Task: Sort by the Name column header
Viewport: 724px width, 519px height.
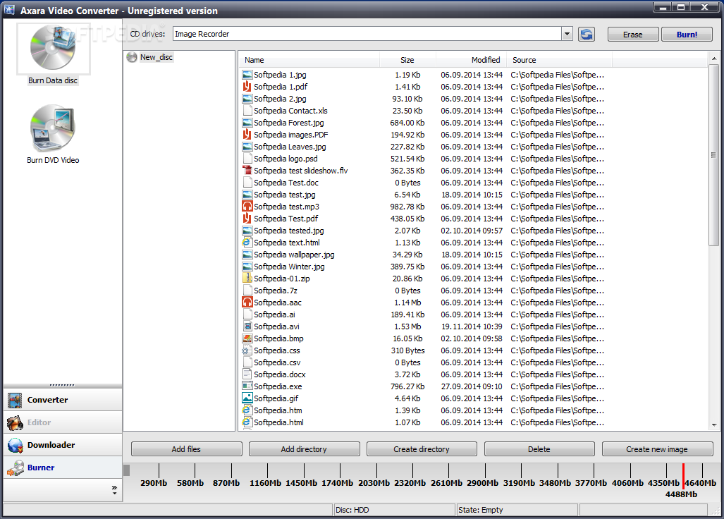Action: 309,60
